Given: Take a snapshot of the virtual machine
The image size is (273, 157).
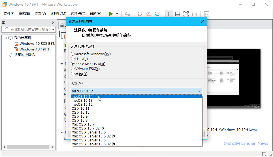Looking at the screenshot, I should (x=140, y=14).
